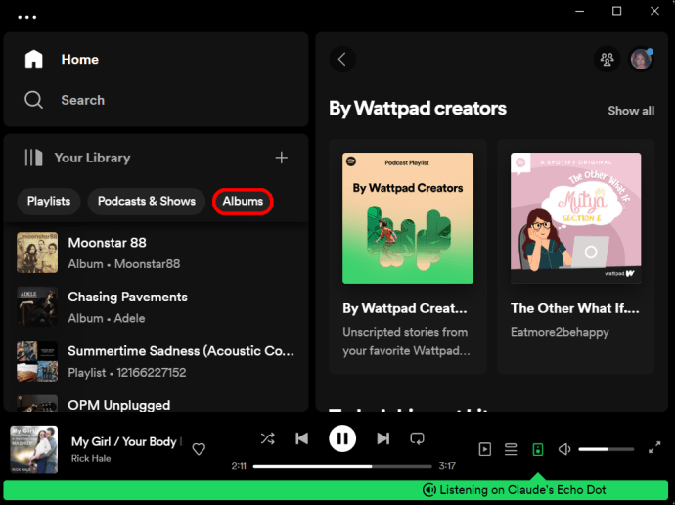
Task: Click My Girl / Your Body song title
Action: (126, 441)
